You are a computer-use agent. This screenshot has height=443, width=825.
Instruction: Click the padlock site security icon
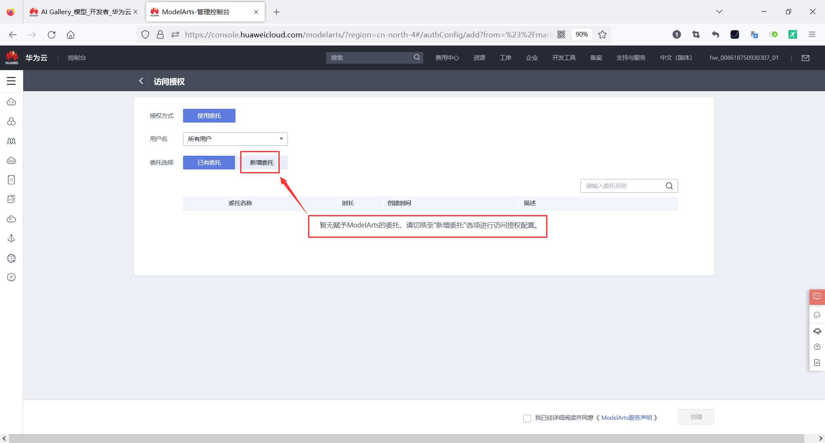(160, 34)
